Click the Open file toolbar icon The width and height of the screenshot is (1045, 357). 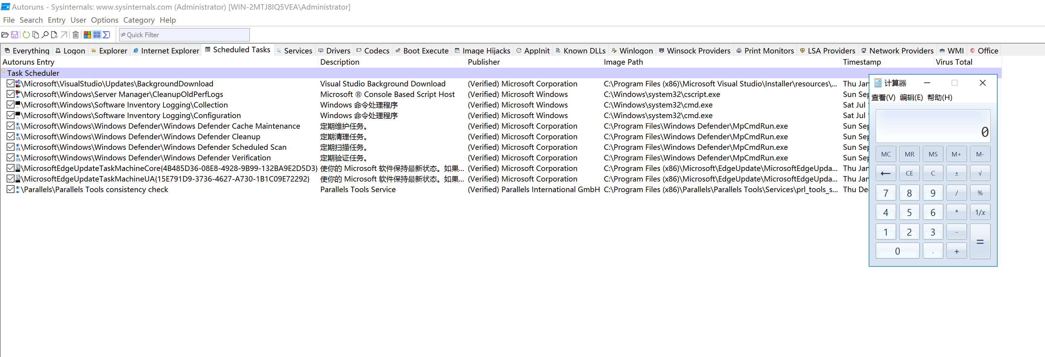coord(5,35)
